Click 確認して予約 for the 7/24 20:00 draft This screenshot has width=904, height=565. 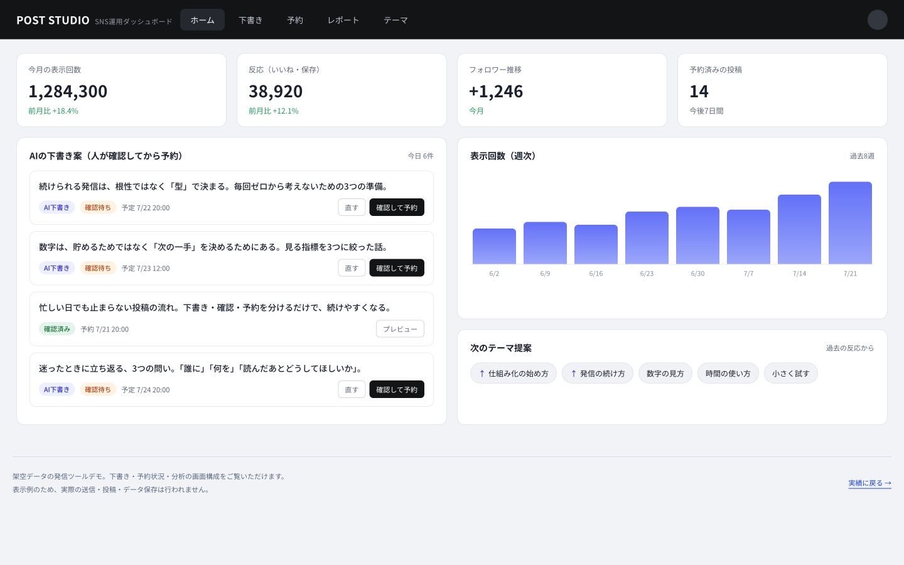[397, 389]
